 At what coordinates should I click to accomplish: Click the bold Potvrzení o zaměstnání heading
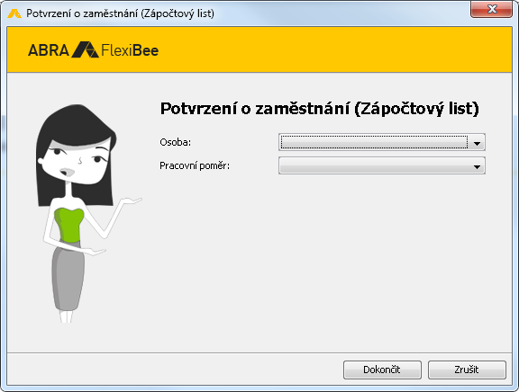[320, 109]
